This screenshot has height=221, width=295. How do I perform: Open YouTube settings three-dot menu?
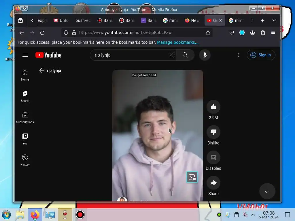239,55
